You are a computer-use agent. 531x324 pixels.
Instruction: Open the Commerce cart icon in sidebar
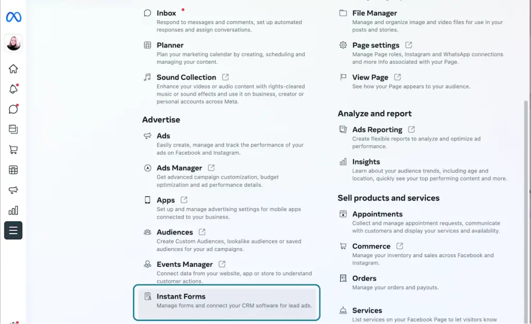tap(13, 149)
